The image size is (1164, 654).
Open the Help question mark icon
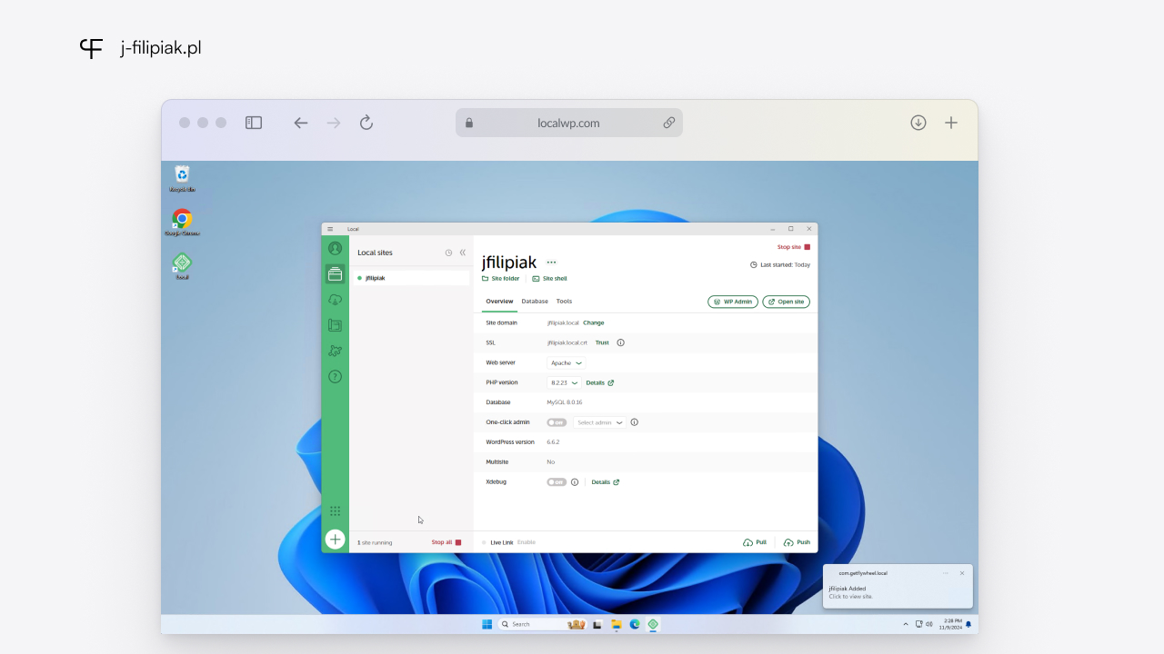click(x=335, y=376)
